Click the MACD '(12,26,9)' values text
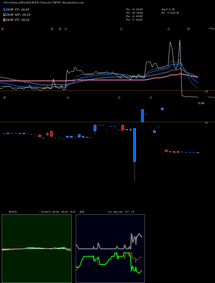This screenshot has width=215, height=283. (57, 212)
